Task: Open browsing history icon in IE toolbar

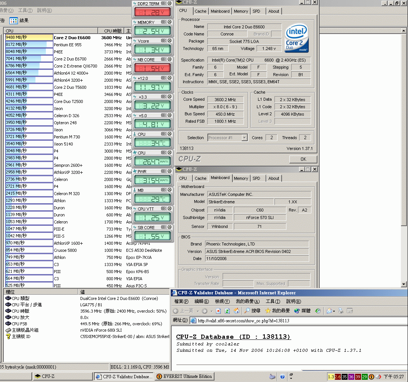Action: pos(318,311)
